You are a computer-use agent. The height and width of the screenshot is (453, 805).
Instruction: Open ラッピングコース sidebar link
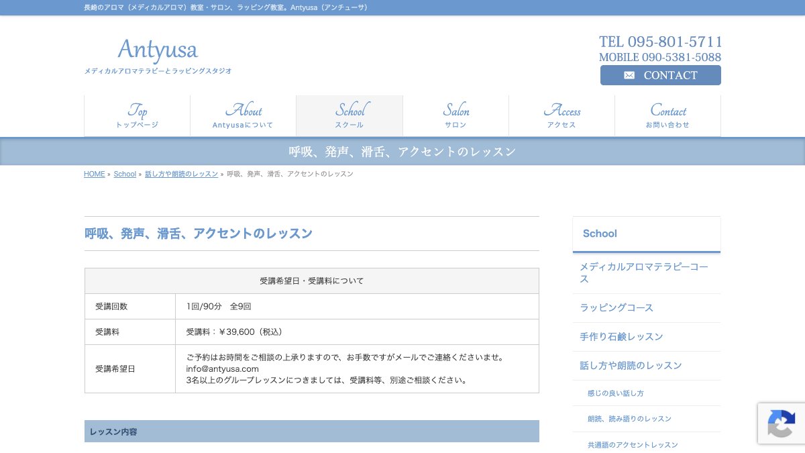[647, 308]
